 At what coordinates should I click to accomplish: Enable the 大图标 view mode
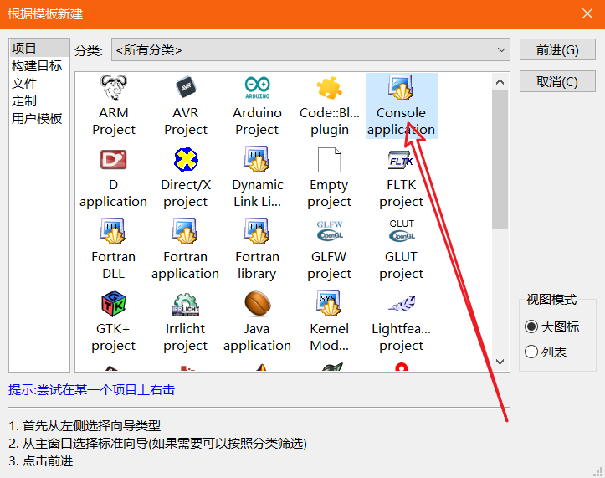click(551, 326)
